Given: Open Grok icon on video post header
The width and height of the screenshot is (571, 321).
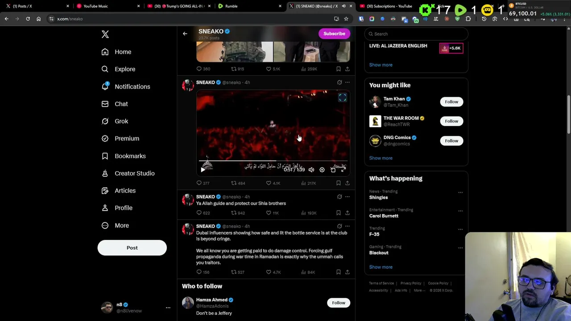Looking at the screenshot, I should [x=339, y=82].
